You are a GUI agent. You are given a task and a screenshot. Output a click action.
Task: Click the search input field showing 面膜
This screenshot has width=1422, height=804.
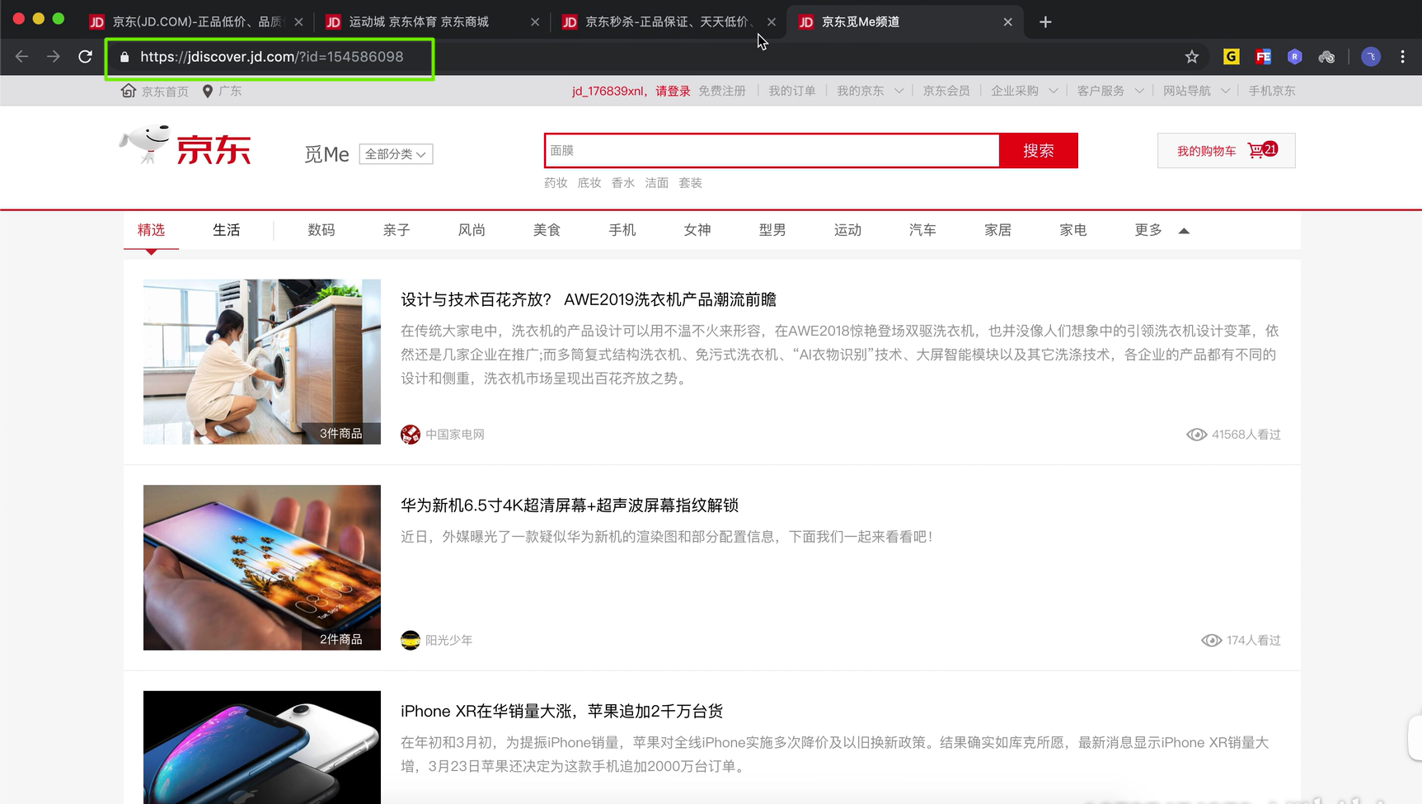tap(772, 150)
